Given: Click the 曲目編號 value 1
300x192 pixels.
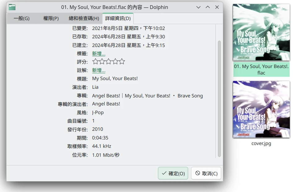Looking at the screenshot, I should [93, 121].
